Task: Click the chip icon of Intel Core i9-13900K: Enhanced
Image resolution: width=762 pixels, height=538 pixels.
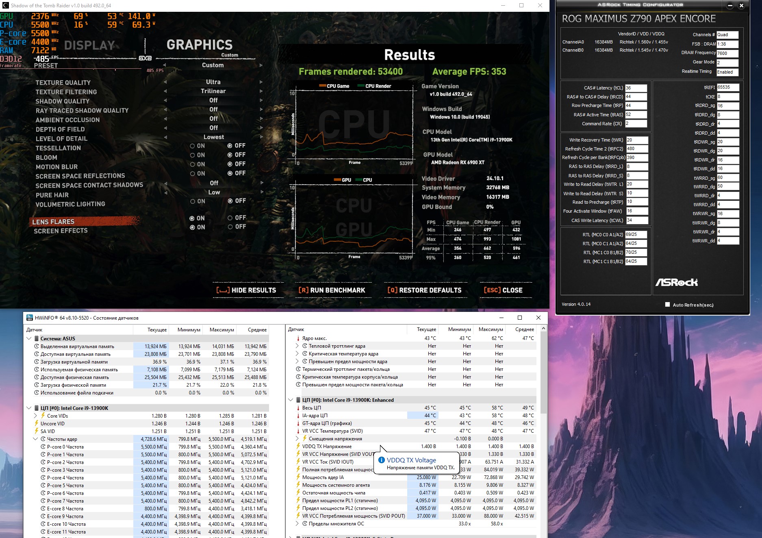Action: (x=298, y=400)
